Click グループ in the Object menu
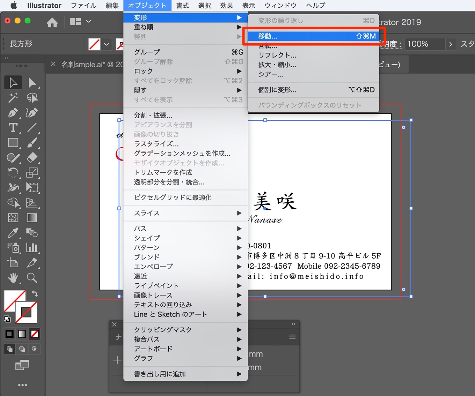The height and width of the screenshot is (396, 475). (x=185, y=52)
